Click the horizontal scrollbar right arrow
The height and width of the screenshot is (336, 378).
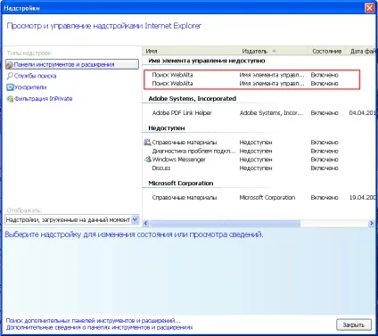coord(371,223)
